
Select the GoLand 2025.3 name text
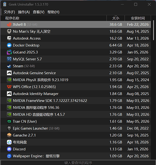pyautogui.click(x=25, y=52)
